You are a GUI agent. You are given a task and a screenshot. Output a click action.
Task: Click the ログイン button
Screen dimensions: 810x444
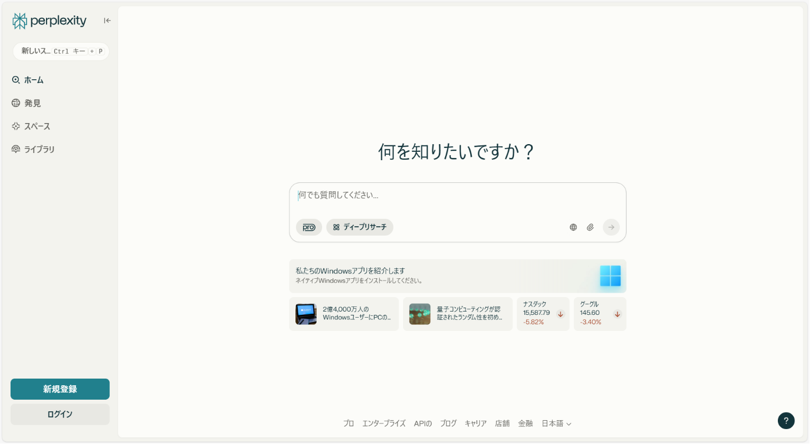tap(60, 414)
